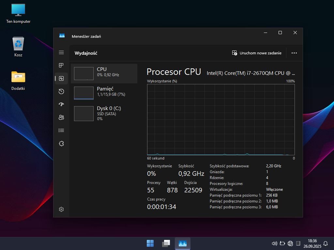The image size is (334, 250).
Task: Go to the Startup apps sidebar icon
Action: point(61,104)
